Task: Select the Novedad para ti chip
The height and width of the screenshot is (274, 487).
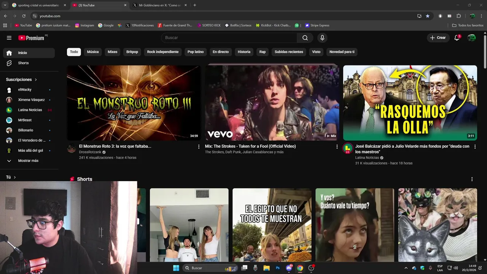Action: point(342,52)
